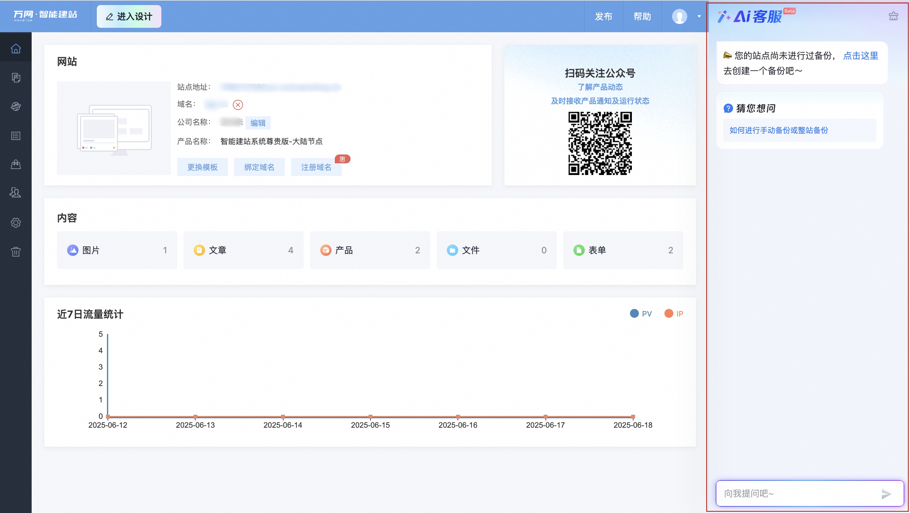This screenshot has height=513, width=910.
Task: Open the pages icon in sidebar
Action: pos(16,78)
